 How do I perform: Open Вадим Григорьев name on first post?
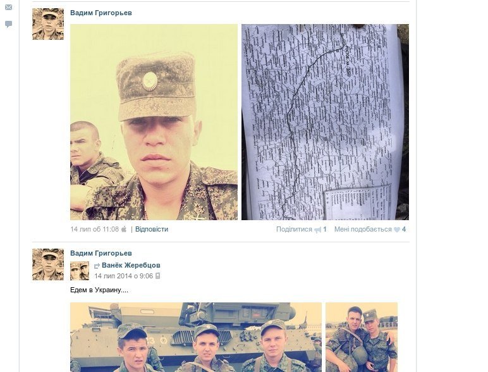click(x=101, y=13)
